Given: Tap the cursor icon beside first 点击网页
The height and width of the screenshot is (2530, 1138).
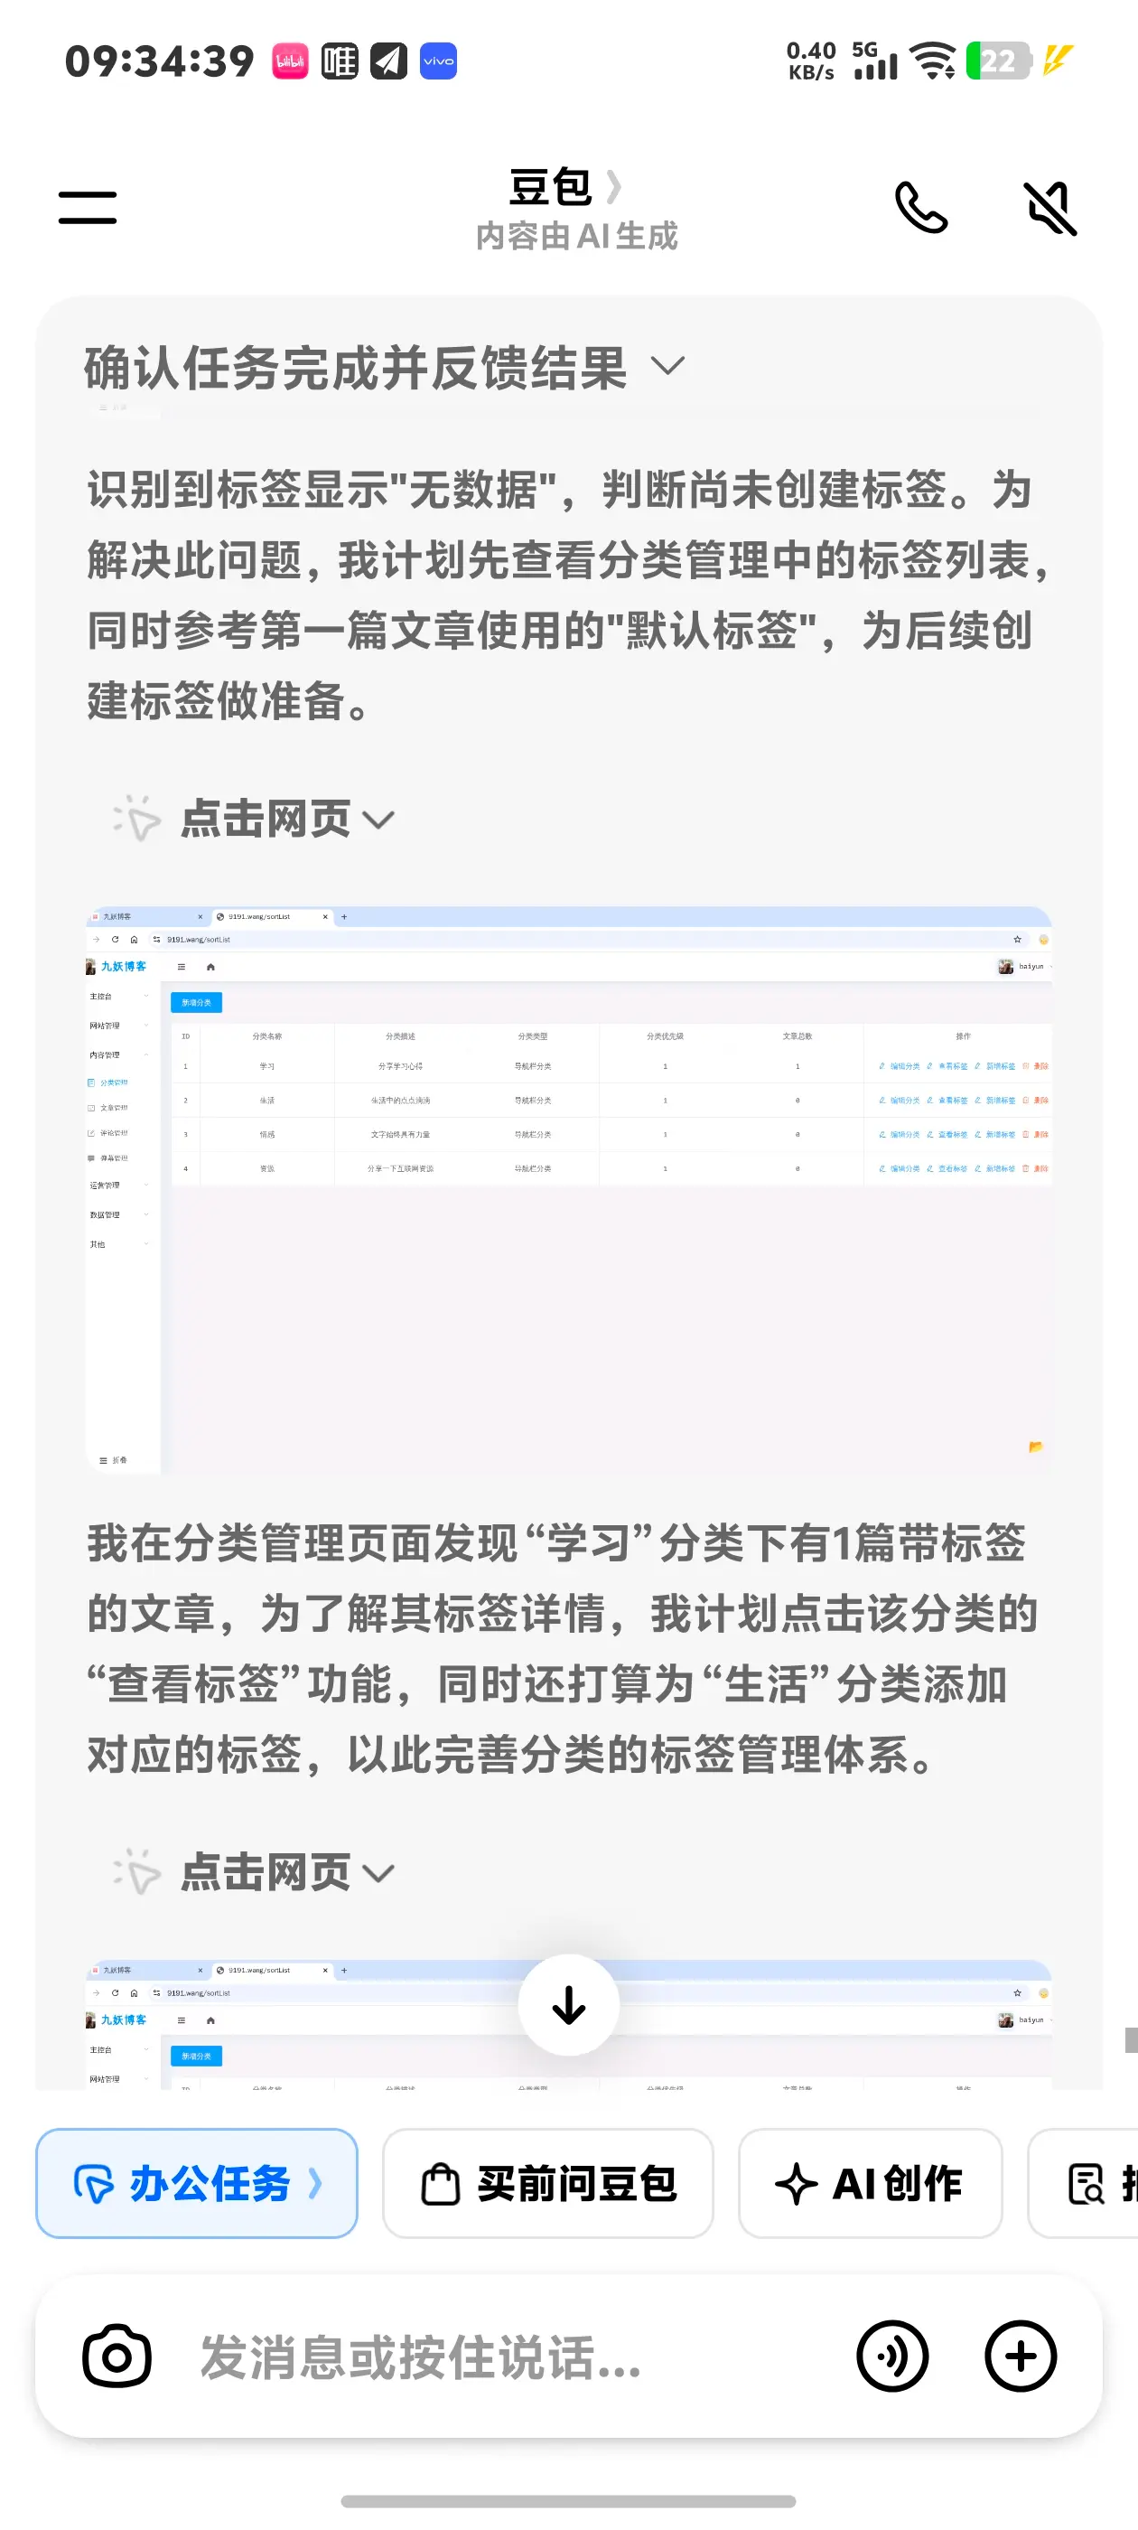Looking at the screenshot, I should click(137, 820).
